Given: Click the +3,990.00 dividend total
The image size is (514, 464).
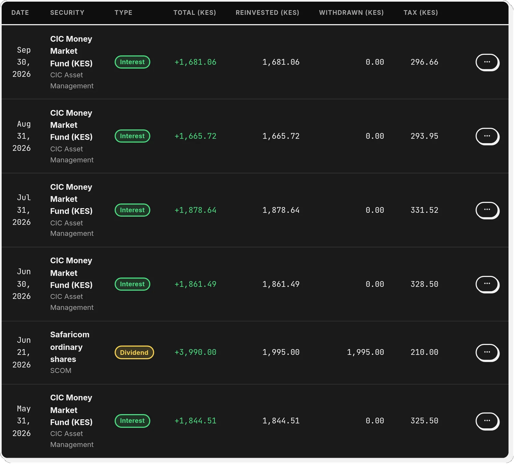Looking at the screenshot, I should pyautogui.click(x=195, y=352).
